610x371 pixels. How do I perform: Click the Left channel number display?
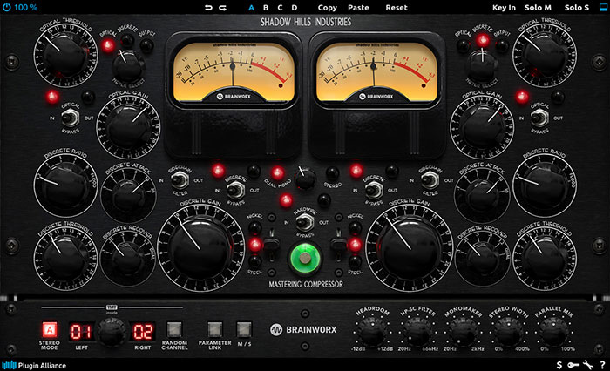point(81,331)
